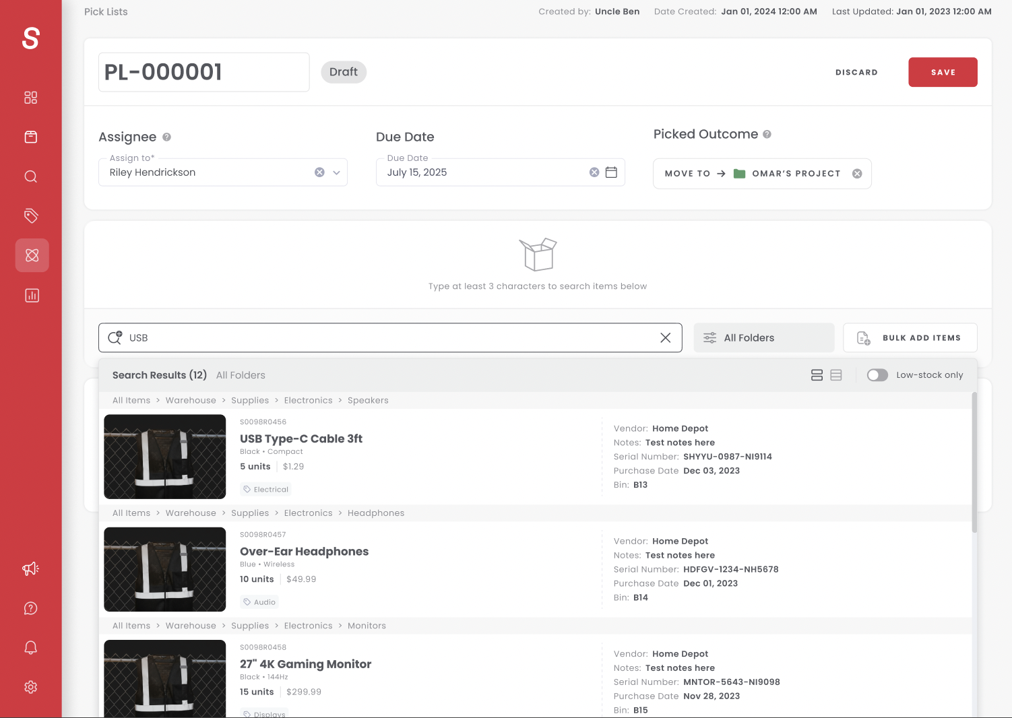1012x718 pixels.
Task: Open the Tags section in the sidebar
Action: 30,216
